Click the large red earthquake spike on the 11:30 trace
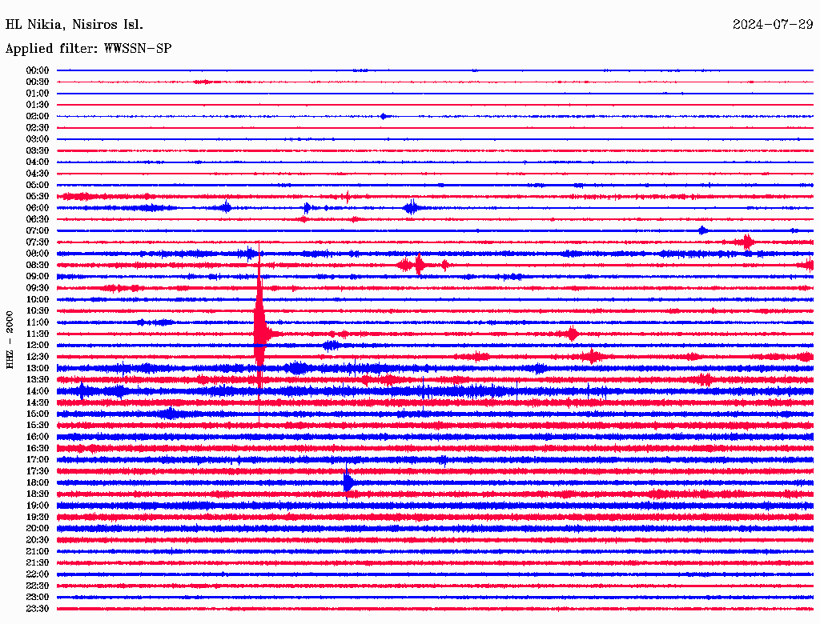This screenshot has height=624, width=820. point(260,334)
